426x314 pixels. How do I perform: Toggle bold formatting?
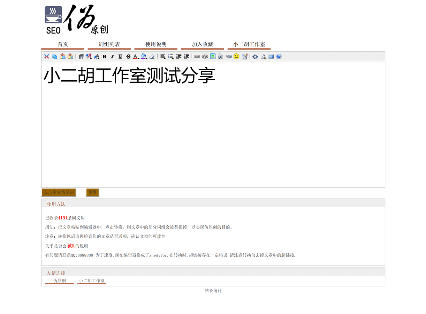[105, 56]
